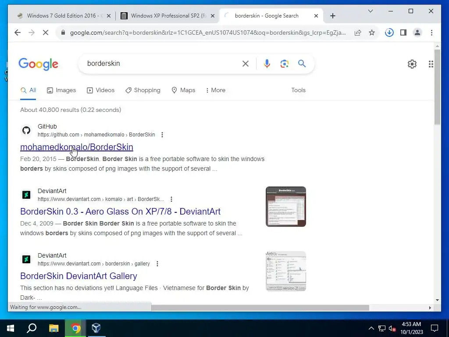Close the borderskin Google Search tab
Screen dimensions: 449x337
click(x=316, y=16)
